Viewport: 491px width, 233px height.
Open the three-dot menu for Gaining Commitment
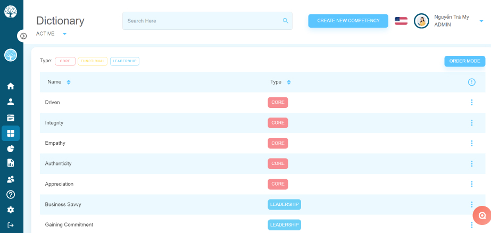click(x=472, y=224)
